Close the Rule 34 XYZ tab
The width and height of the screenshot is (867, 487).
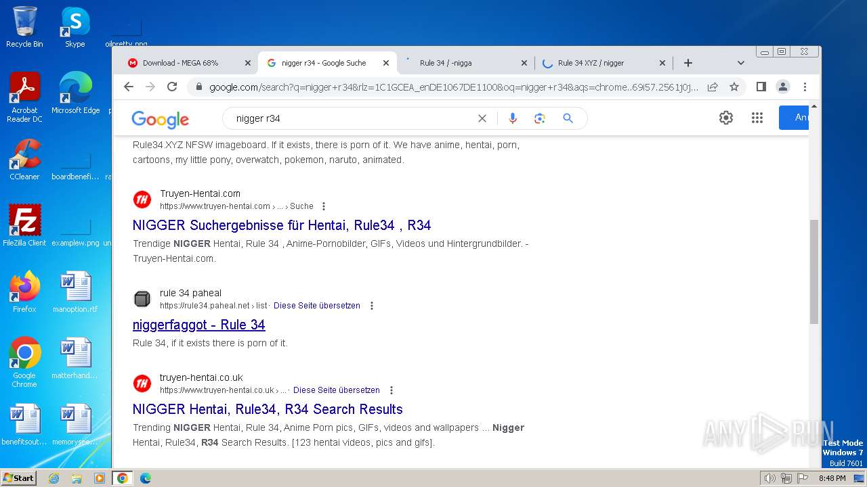tap(662, 63)
